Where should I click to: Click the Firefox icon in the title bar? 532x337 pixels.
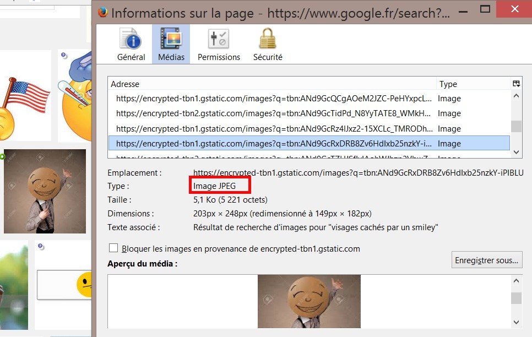tap(102, 13)
